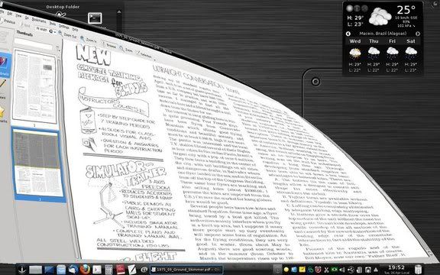
Task: Click the Sat forecast weather icon
Action: tap(411, 53)
